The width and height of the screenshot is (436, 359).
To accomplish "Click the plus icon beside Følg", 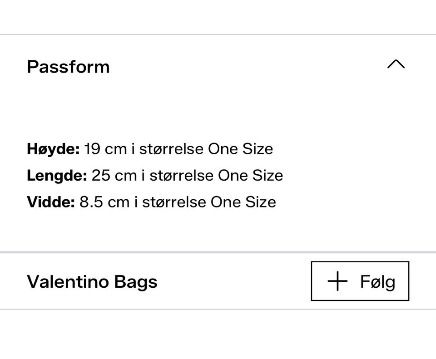I will point(337,281).
